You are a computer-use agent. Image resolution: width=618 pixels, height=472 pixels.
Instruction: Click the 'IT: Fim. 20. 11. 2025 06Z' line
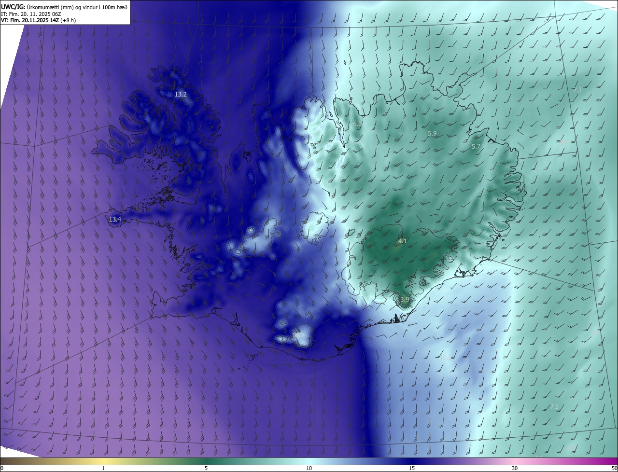31,14
